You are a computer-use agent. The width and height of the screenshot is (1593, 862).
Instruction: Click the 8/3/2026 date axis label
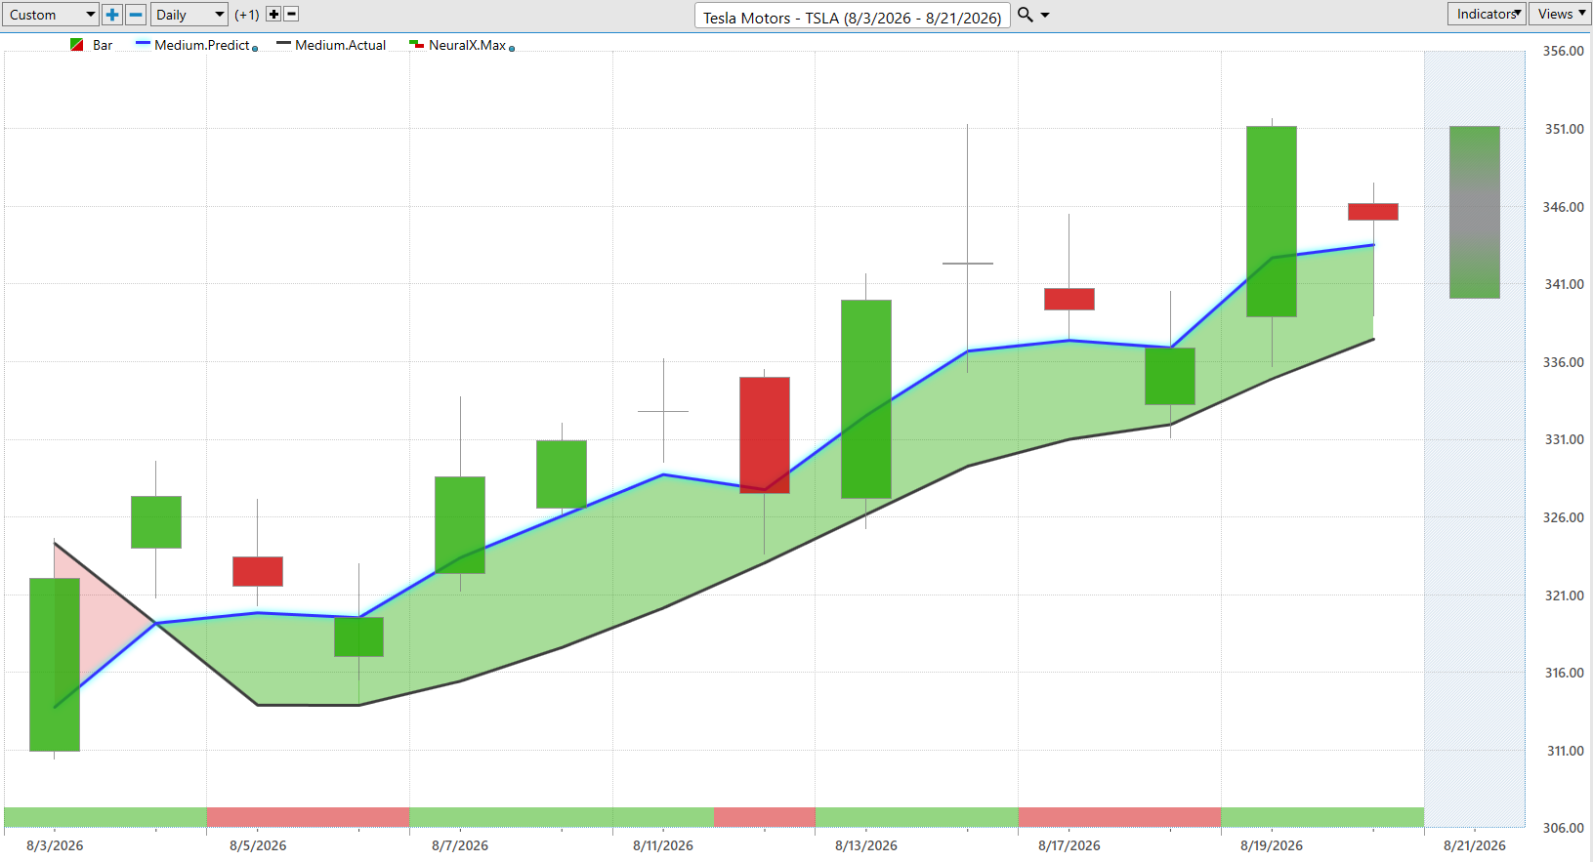(x=55, y=845)
